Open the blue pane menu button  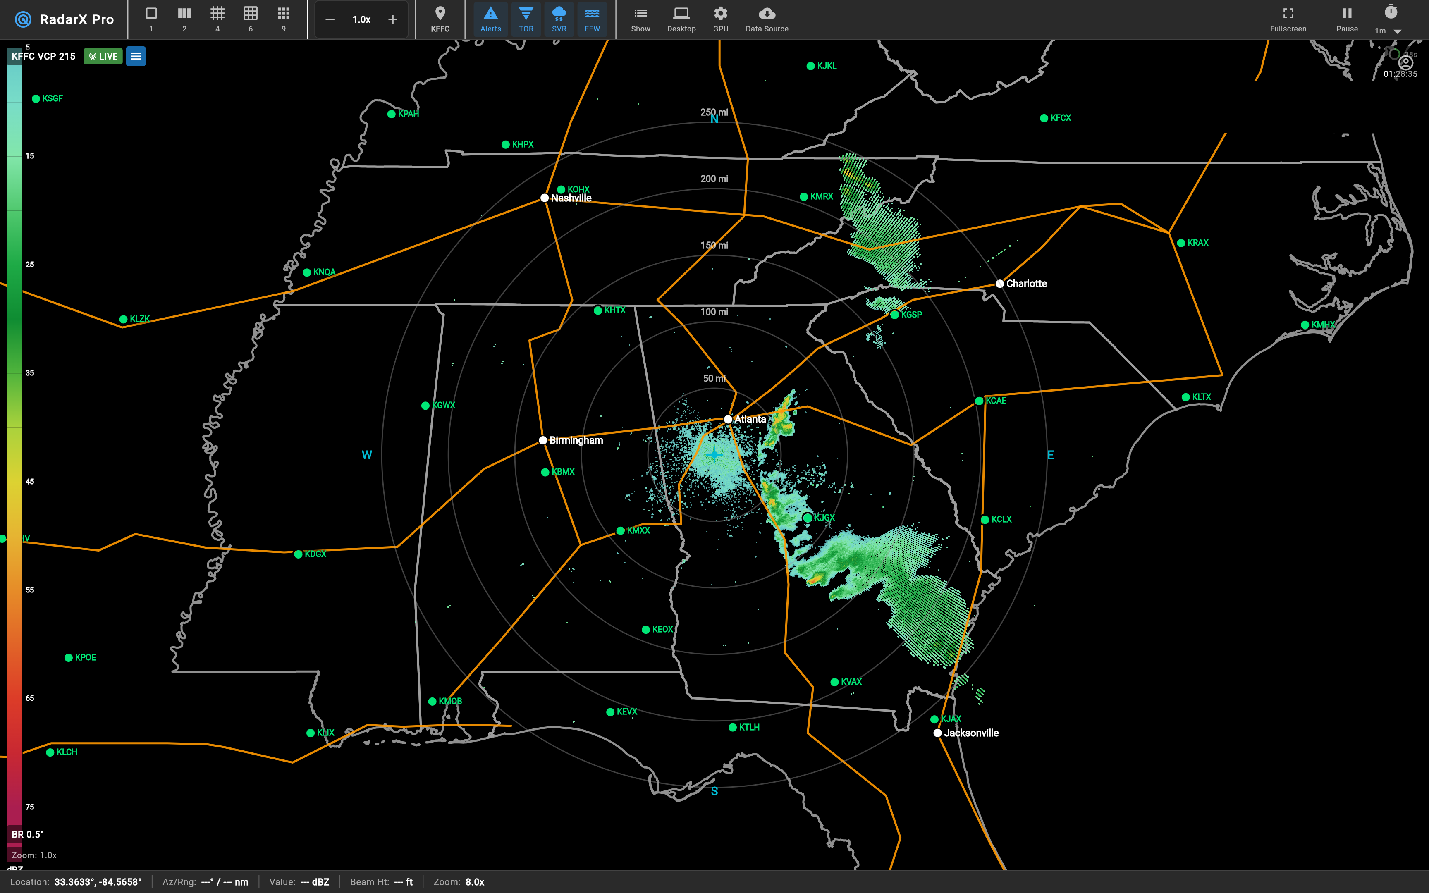pyautogui.click(x=136, y=56)
